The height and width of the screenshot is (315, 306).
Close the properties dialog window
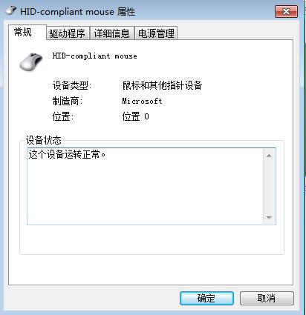coord(286,11)
